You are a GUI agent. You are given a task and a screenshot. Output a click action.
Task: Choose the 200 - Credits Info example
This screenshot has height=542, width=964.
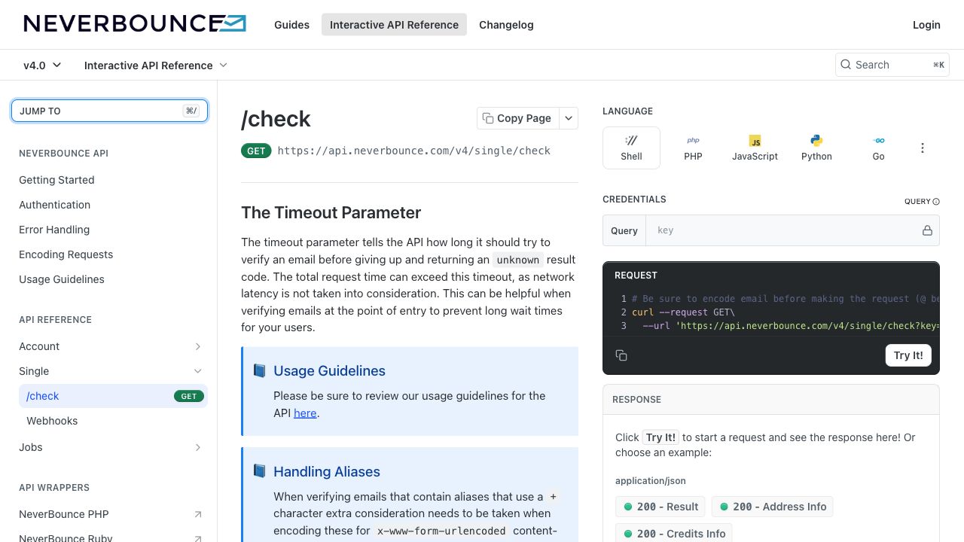point(674,533)
